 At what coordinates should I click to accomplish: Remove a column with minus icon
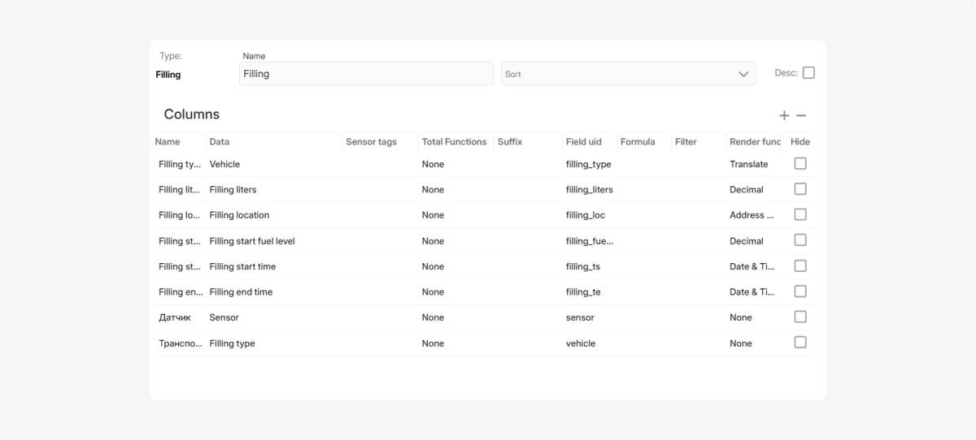[x=801, y=116]
